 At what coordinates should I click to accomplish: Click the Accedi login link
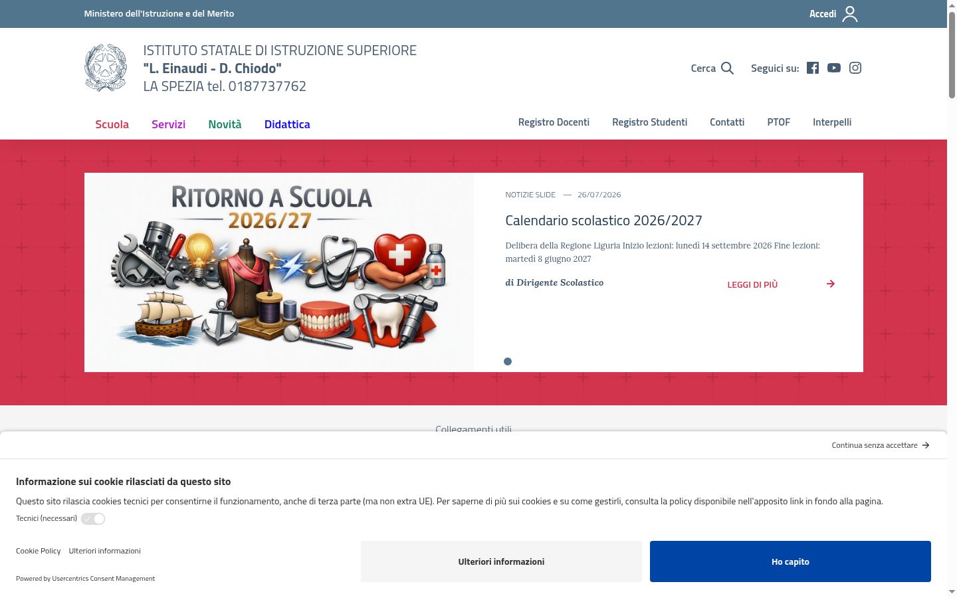click(x=823, y=14)
